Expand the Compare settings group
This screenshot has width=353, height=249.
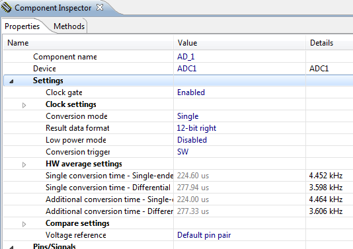tap(24, 224)
